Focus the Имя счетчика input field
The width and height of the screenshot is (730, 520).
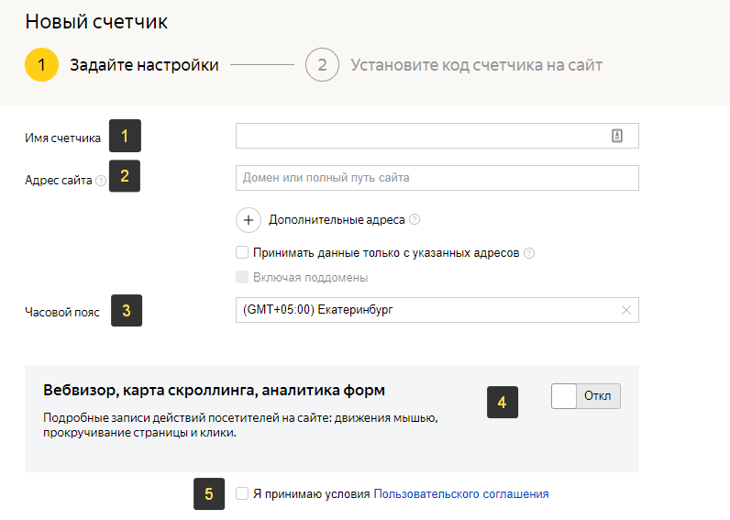click(x=437, y=136)
